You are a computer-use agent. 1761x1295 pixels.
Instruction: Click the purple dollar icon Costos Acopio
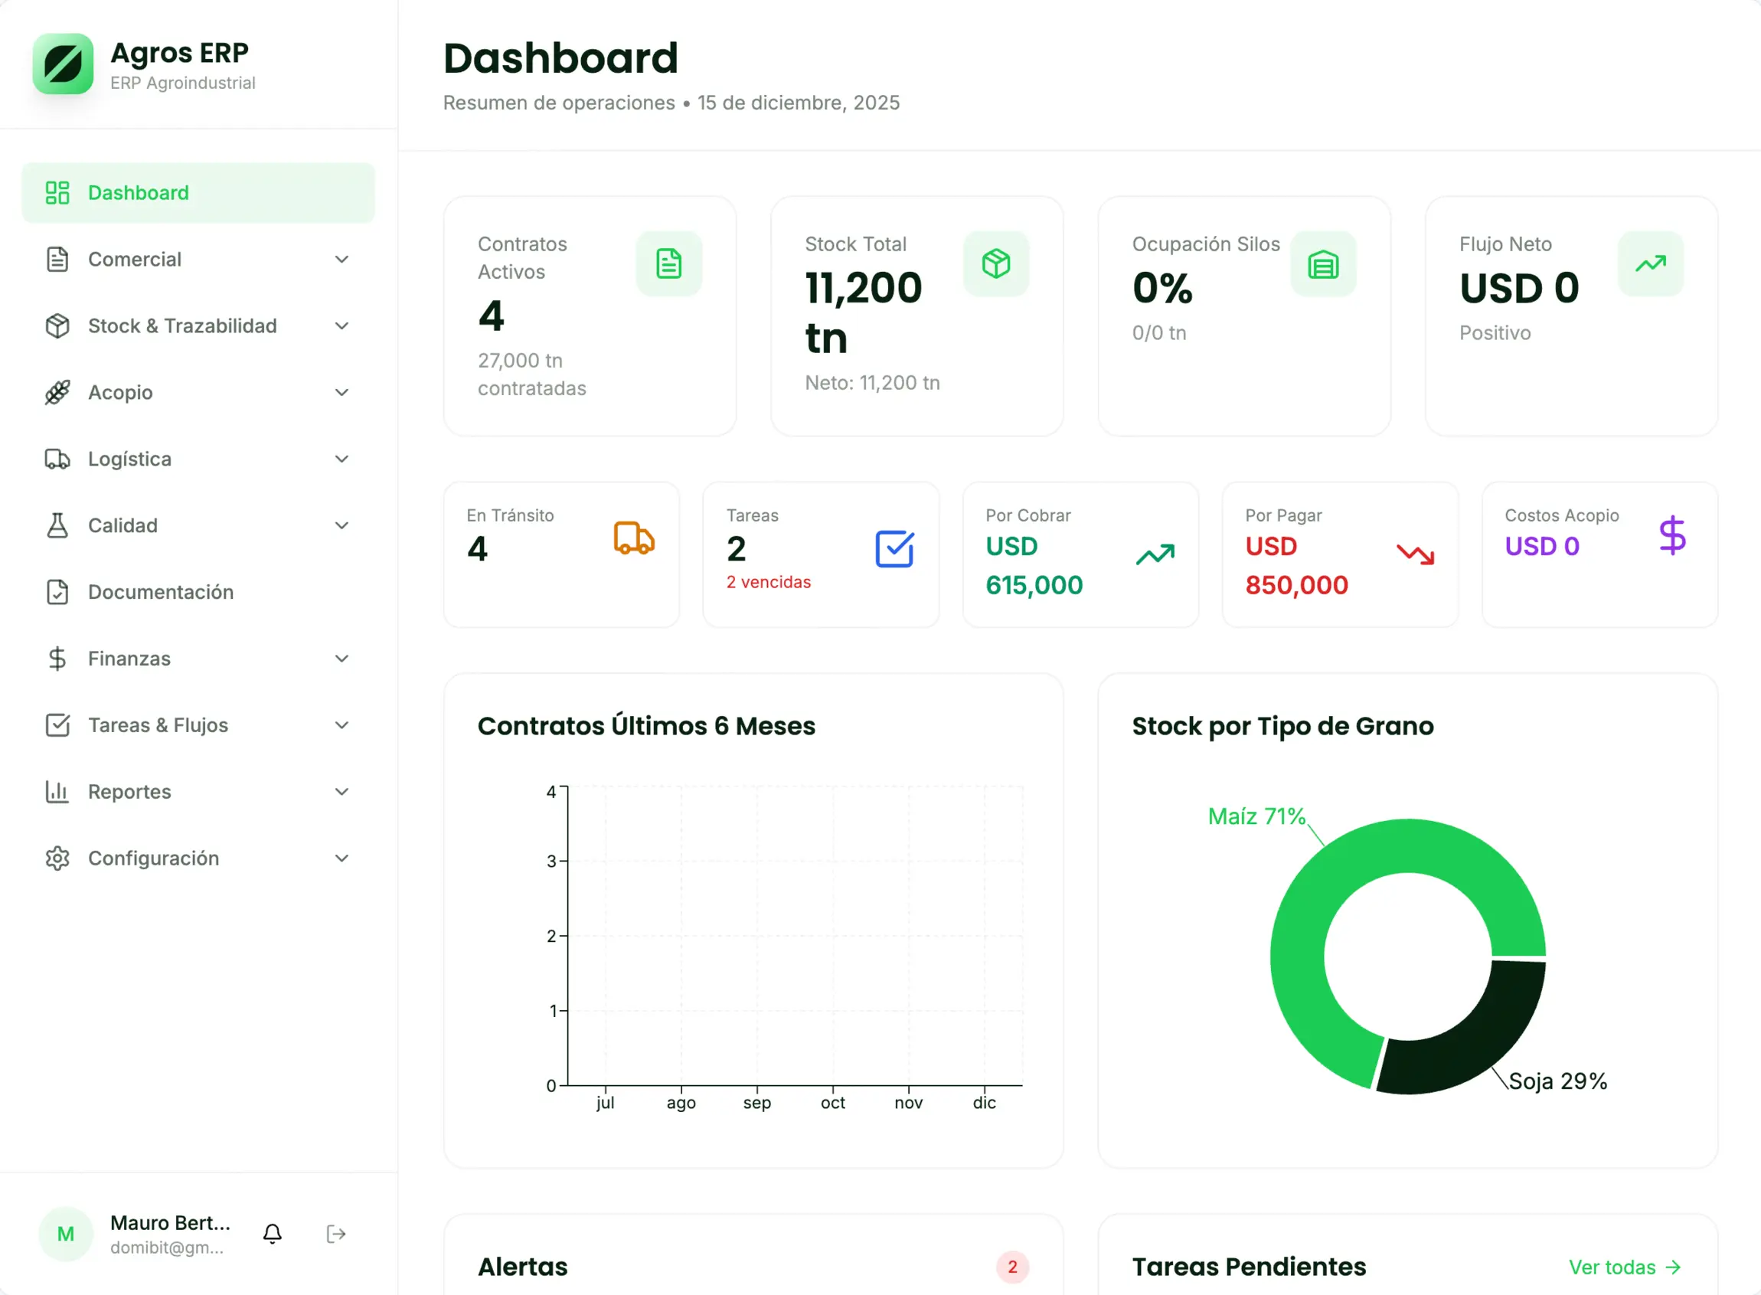pos(1671,536)
